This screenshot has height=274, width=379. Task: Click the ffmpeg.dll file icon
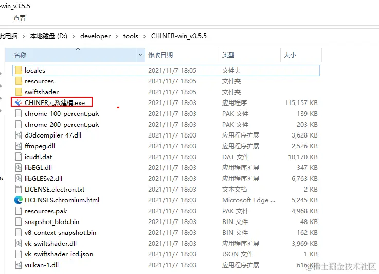point(19,146)
